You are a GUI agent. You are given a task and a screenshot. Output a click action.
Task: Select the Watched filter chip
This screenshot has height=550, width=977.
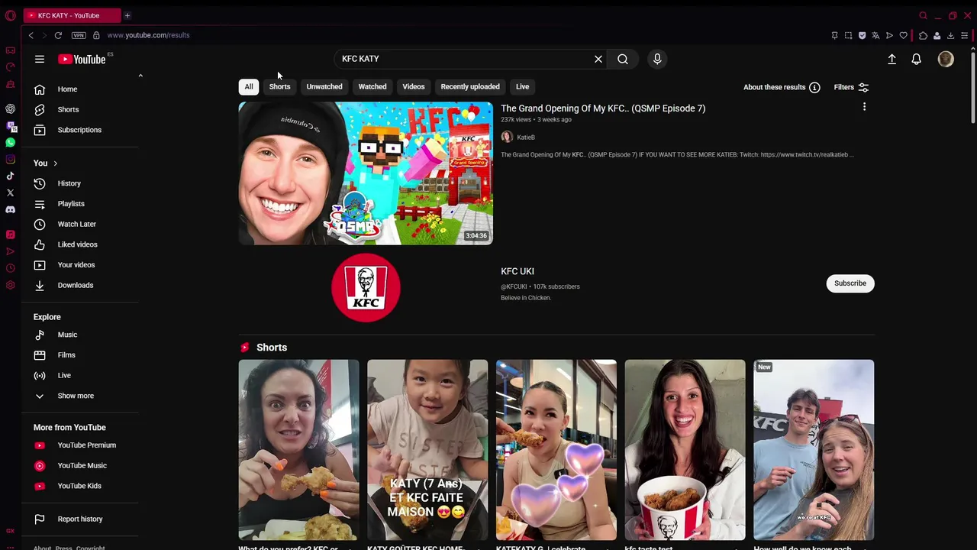[x=372, y=86]
